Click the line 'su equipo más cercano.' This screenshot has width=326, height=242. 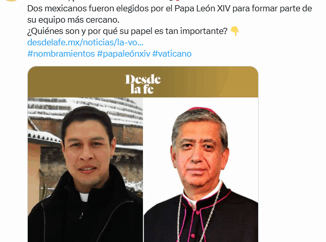73,20
